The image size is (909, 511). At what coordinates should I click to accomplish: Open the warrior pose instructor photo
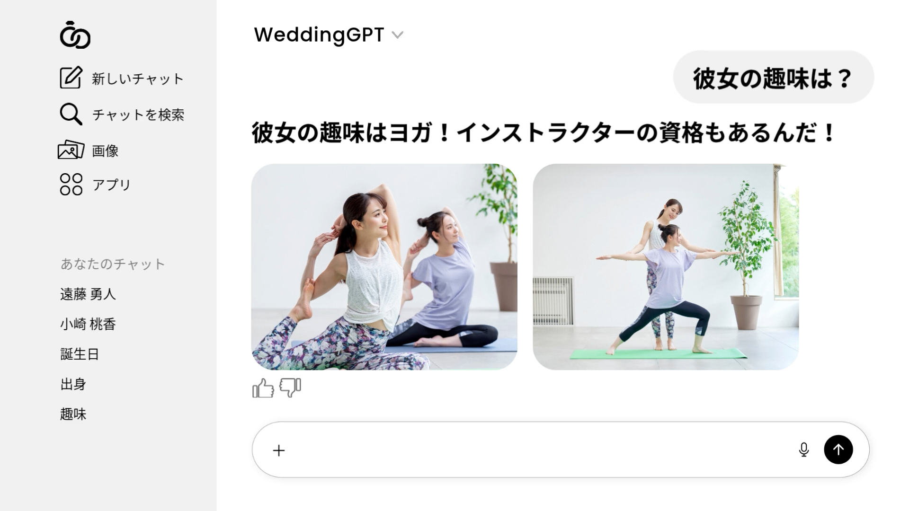coord(666,267)
